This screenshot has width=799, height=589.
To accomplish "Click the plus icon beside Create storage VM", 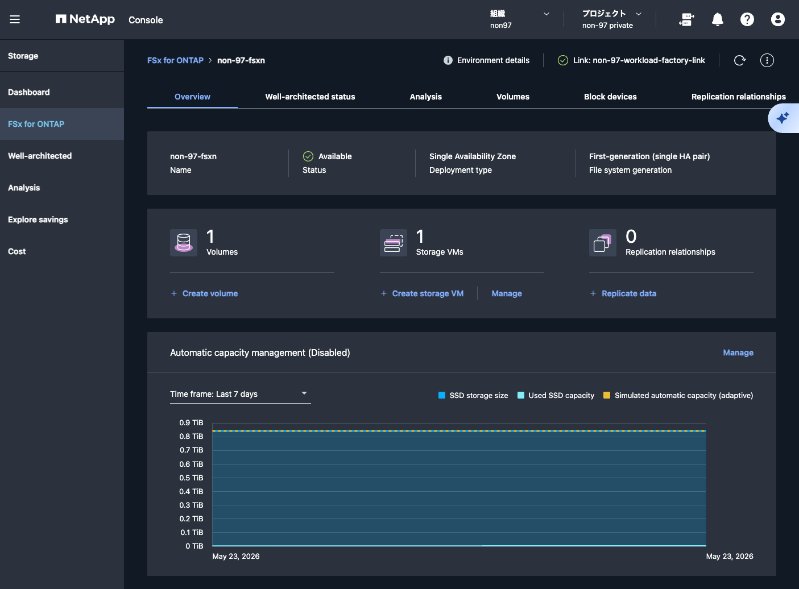I will point(384,293).
